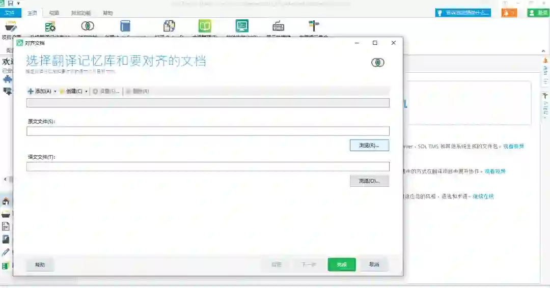
Task: Click the blue tell-me search box
Action: point(463,13)
